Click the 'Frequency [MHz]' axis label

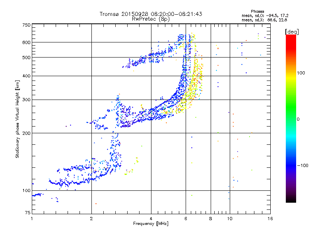point(151,224)
